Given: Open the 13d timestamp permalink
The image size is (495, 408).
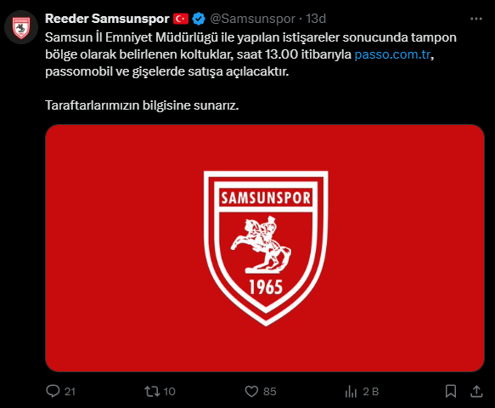Looking at the screenshot, I should coord(316,19).
